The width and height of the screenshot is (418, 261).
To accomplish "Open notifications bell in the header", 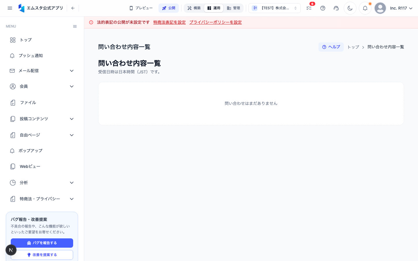I will pos(365,8).
